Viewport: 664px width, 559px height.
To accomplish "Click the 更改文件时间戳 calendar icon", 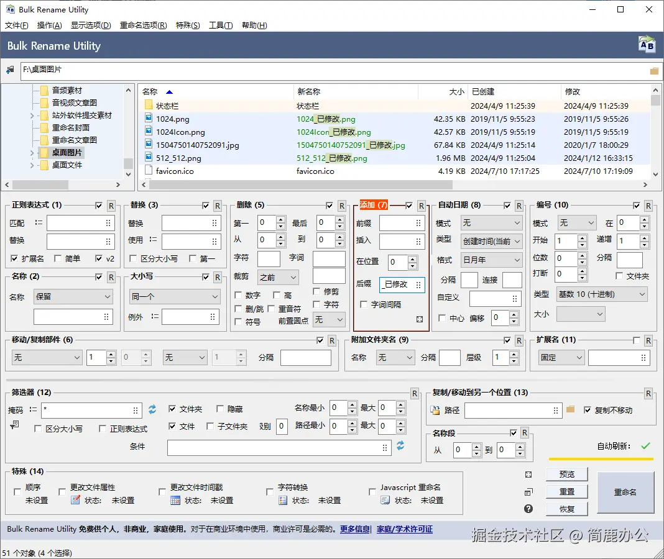I will (x=175, y=501).
